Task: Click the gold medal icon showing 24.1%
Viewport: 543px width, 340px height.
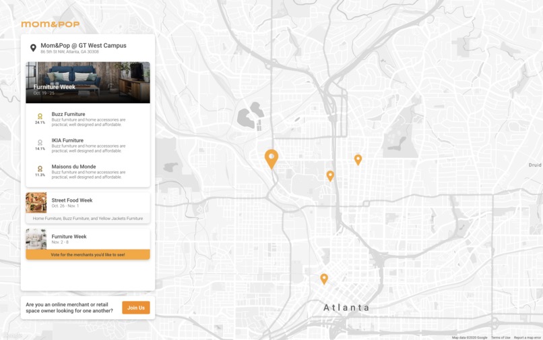Action: coord(40,117)
